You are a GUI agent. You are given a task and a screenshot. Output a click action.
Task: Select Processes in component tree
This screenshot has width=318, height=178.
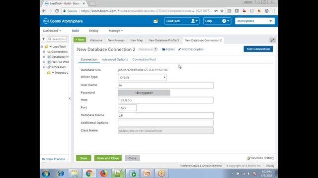coord(58,67)
